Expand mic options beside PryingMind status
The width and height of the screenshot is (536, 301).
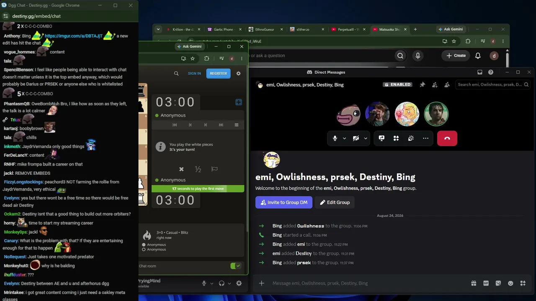tap(211, 283)
